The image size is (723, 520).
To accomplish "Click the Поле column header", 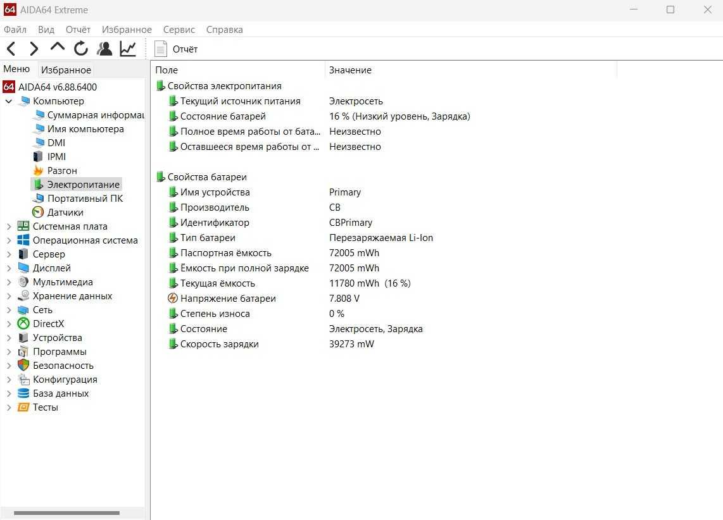I will 237,70.
